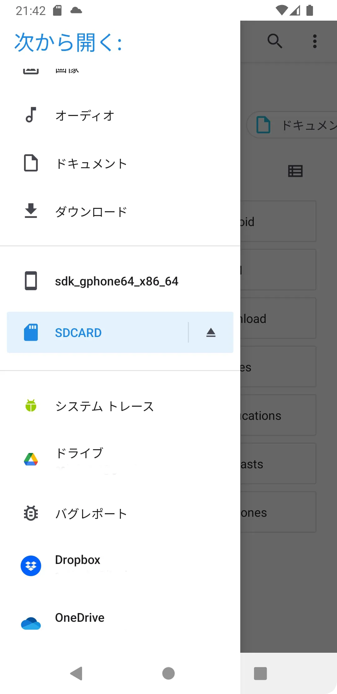The height and width of the screenshot is (694, 337).
Task: Select the オーディオ (Audio) category icon
Action: pyautogui.click(x=31, y=115)
